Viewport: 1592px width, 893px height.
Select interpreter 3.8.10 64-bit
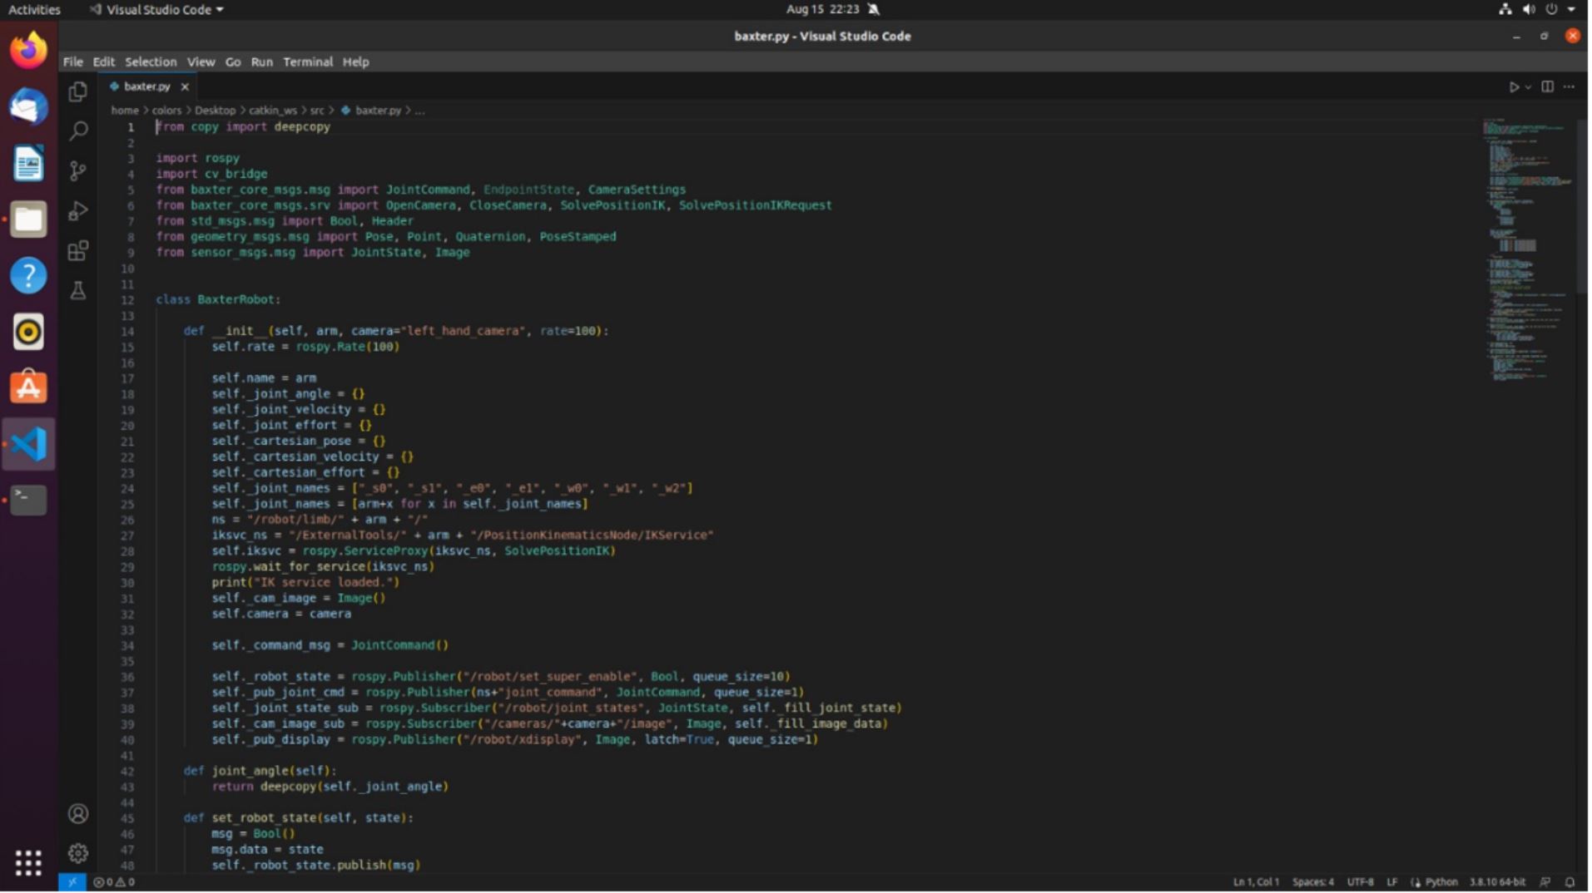tap(1497, 882)
